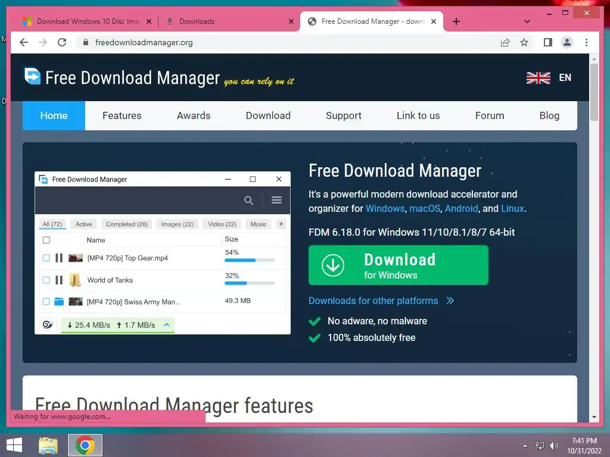The image size is (610, 457).
Task: Click the World of Tanks 32% progress bar
Action: tap(250, 283)
